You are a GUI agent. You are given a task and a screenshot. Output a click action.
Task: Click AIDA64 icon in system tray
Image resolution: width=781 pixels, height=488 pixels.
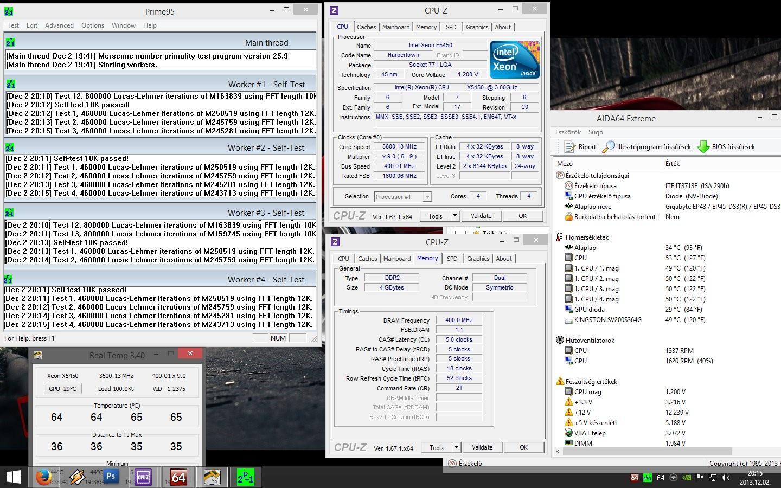pyautogui.click(x=635, y=478)
